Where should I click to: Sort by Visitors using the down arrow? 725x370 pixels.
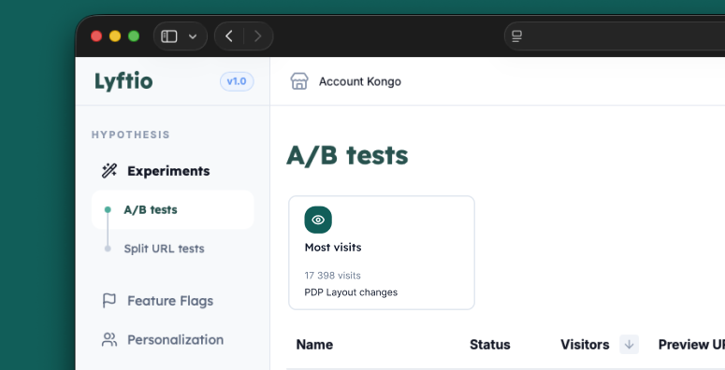pos(629,344)
